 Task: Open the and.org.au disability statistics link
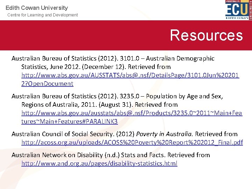click(x=99, y=163)
